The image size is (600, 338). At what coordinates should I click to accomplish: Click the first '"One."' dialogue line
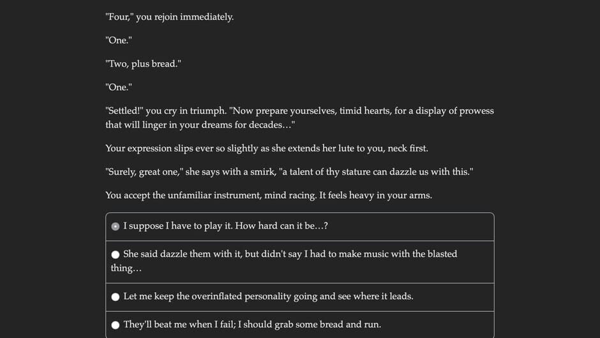pyautogui.click(x=118, y=40)
